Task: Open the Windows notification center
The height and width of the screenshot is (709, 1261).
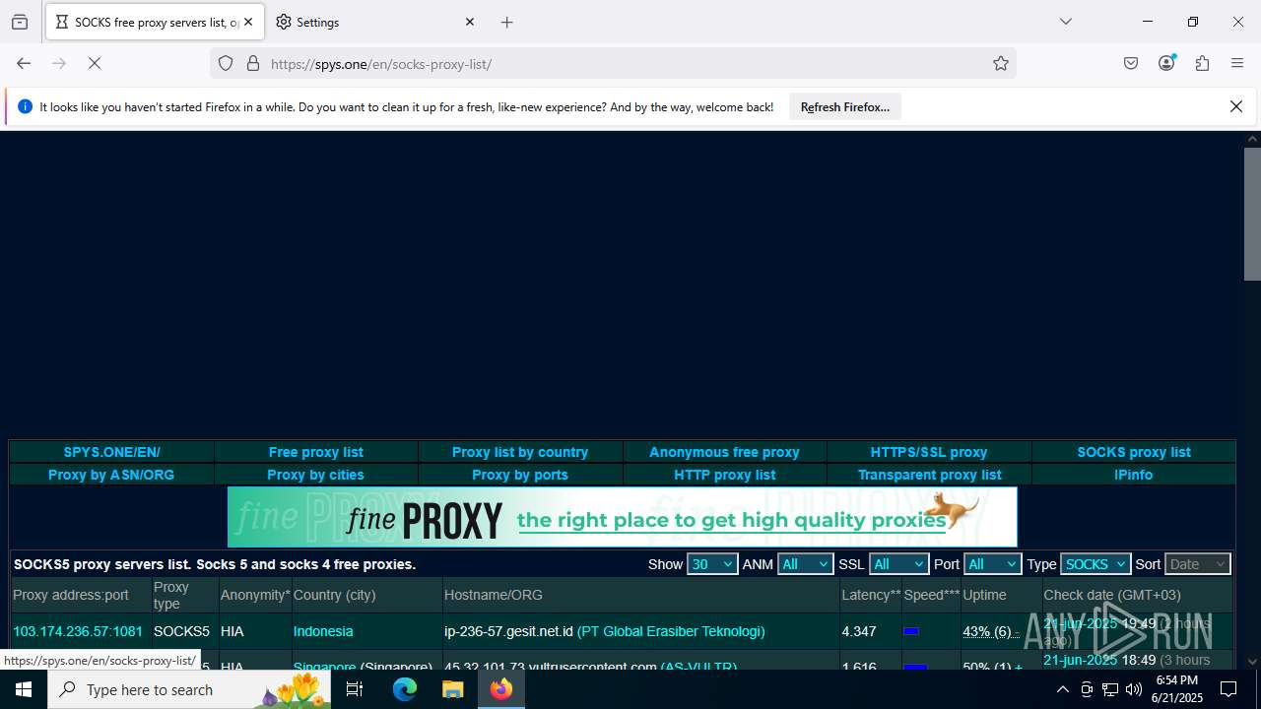Action: [1228, 689]
